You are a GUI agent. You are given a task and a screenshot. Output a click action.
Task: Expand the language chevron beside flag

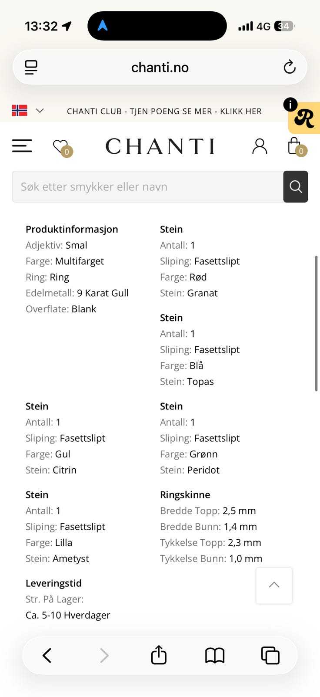[40, 111]
